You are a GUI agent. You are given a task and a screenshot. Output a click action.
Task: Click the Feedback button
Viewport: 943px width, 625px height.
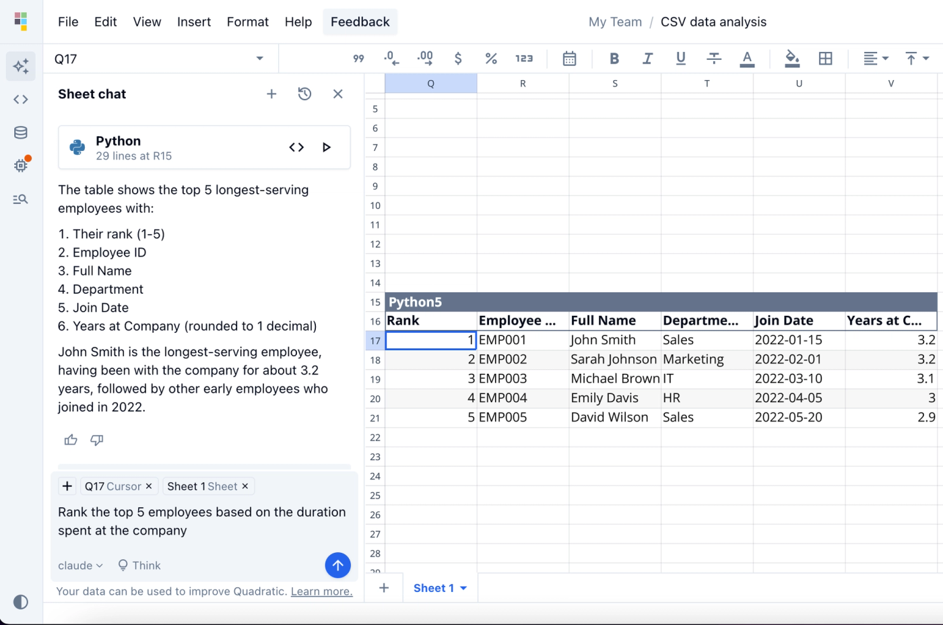pyautogui.click(x=360, y=22)
